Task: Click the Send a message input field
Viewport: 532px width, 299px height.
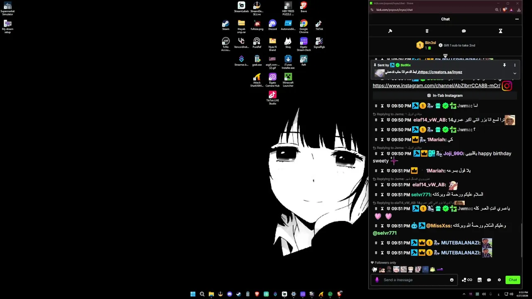Action: click(x=414, y=280)
